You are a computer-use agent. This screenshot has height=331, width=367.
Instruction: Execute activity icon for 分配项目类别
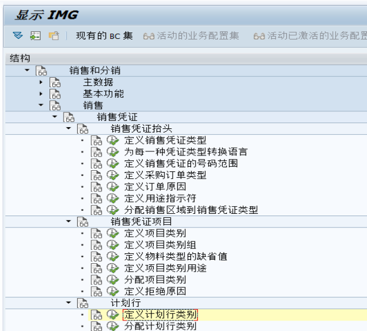coord(113,280)
